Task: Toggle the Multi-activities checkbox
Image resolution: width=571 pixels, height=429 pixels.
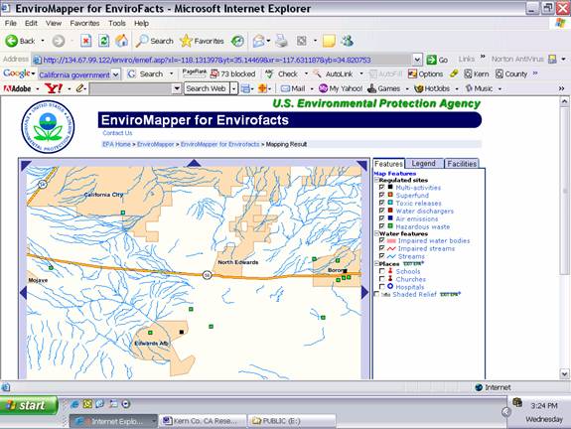Action: pos(382,187)
